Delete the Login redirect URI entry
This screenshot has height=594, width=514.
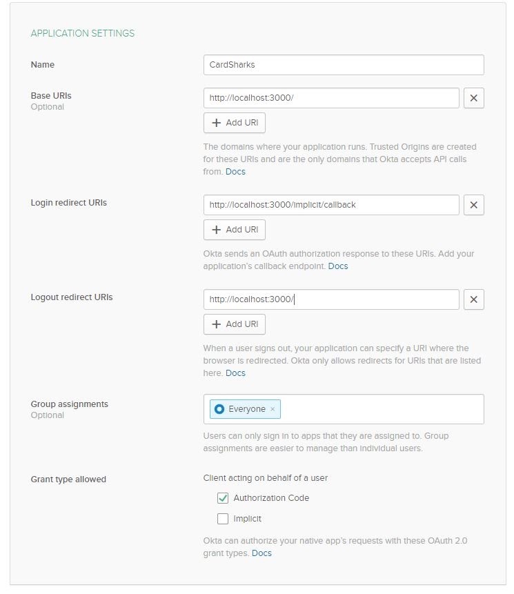[473, 205]
